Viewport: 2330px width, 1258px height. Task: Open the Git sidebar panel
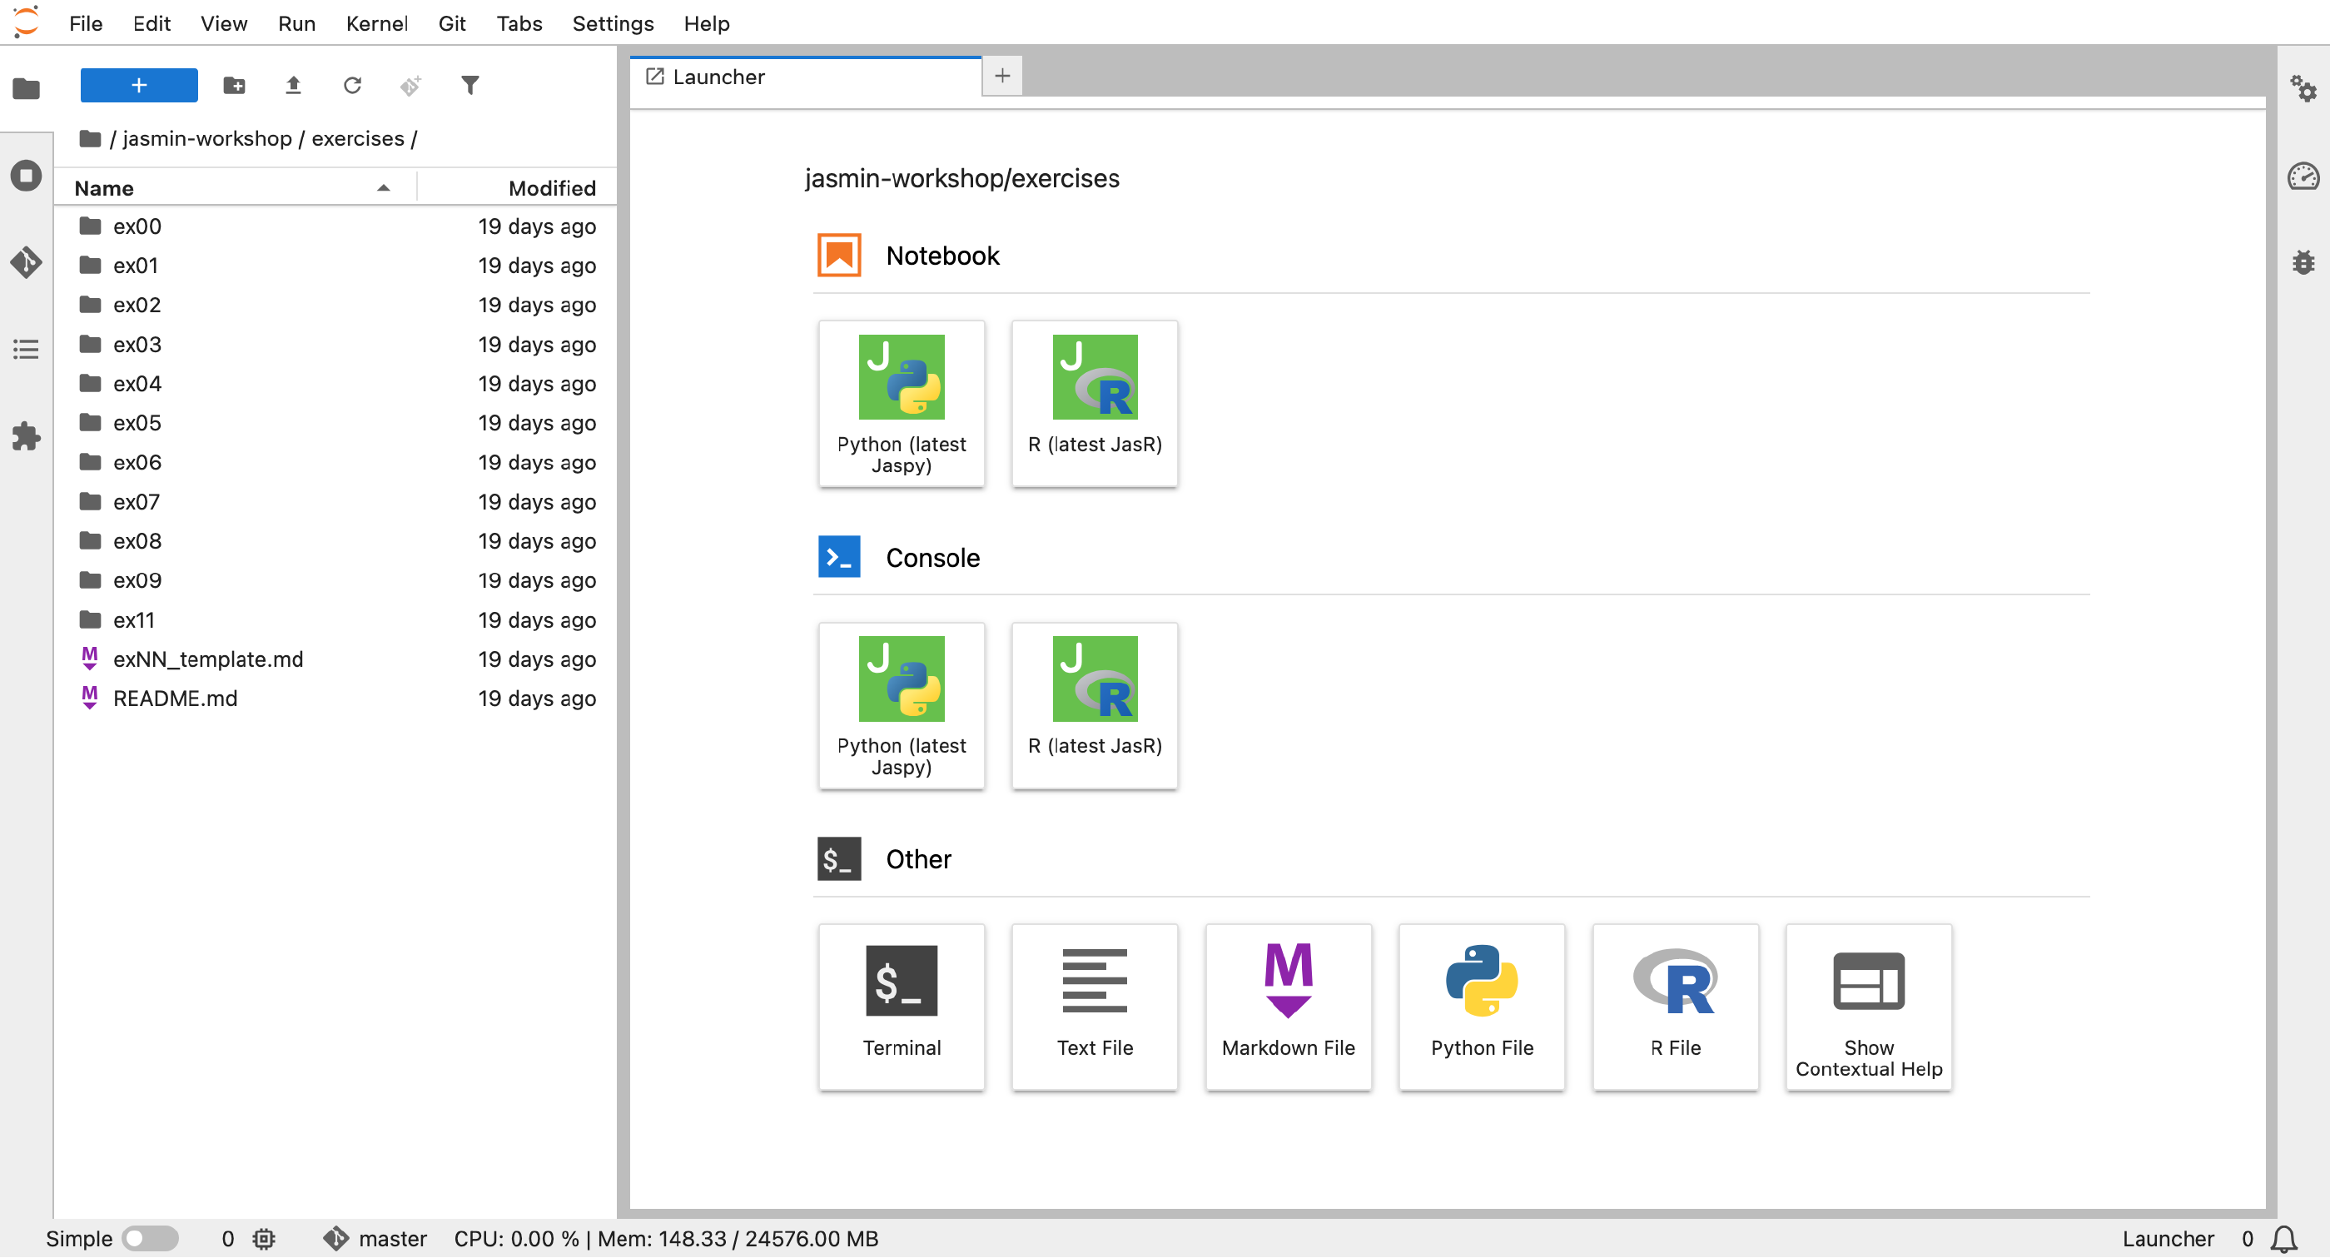tap(27, 263)
